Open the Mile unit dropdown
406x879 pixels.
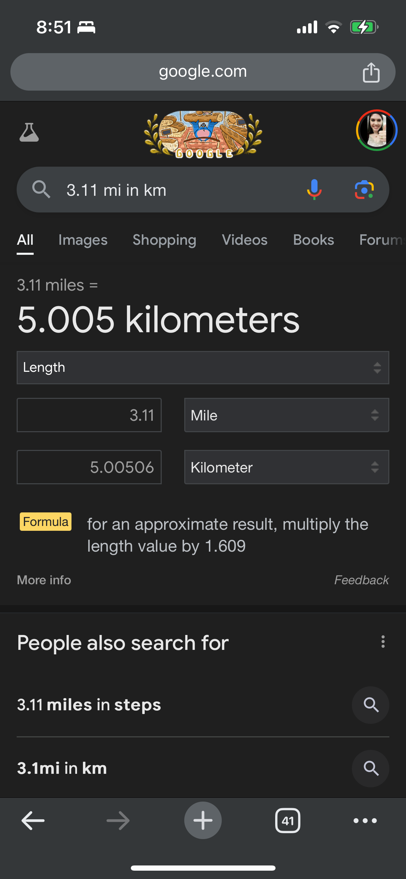click(x=286, y=415)
